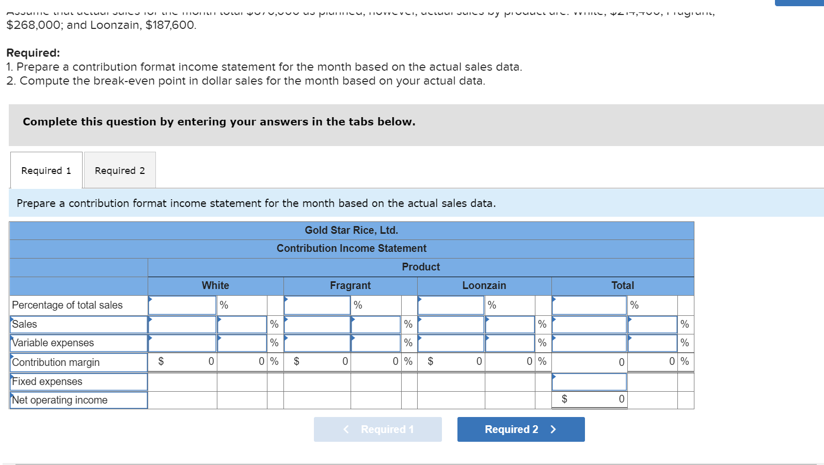Click the Loonzain column header
The width and height of the screenshot is (824, 465).
pyautogui.click(x=484, y=285)
